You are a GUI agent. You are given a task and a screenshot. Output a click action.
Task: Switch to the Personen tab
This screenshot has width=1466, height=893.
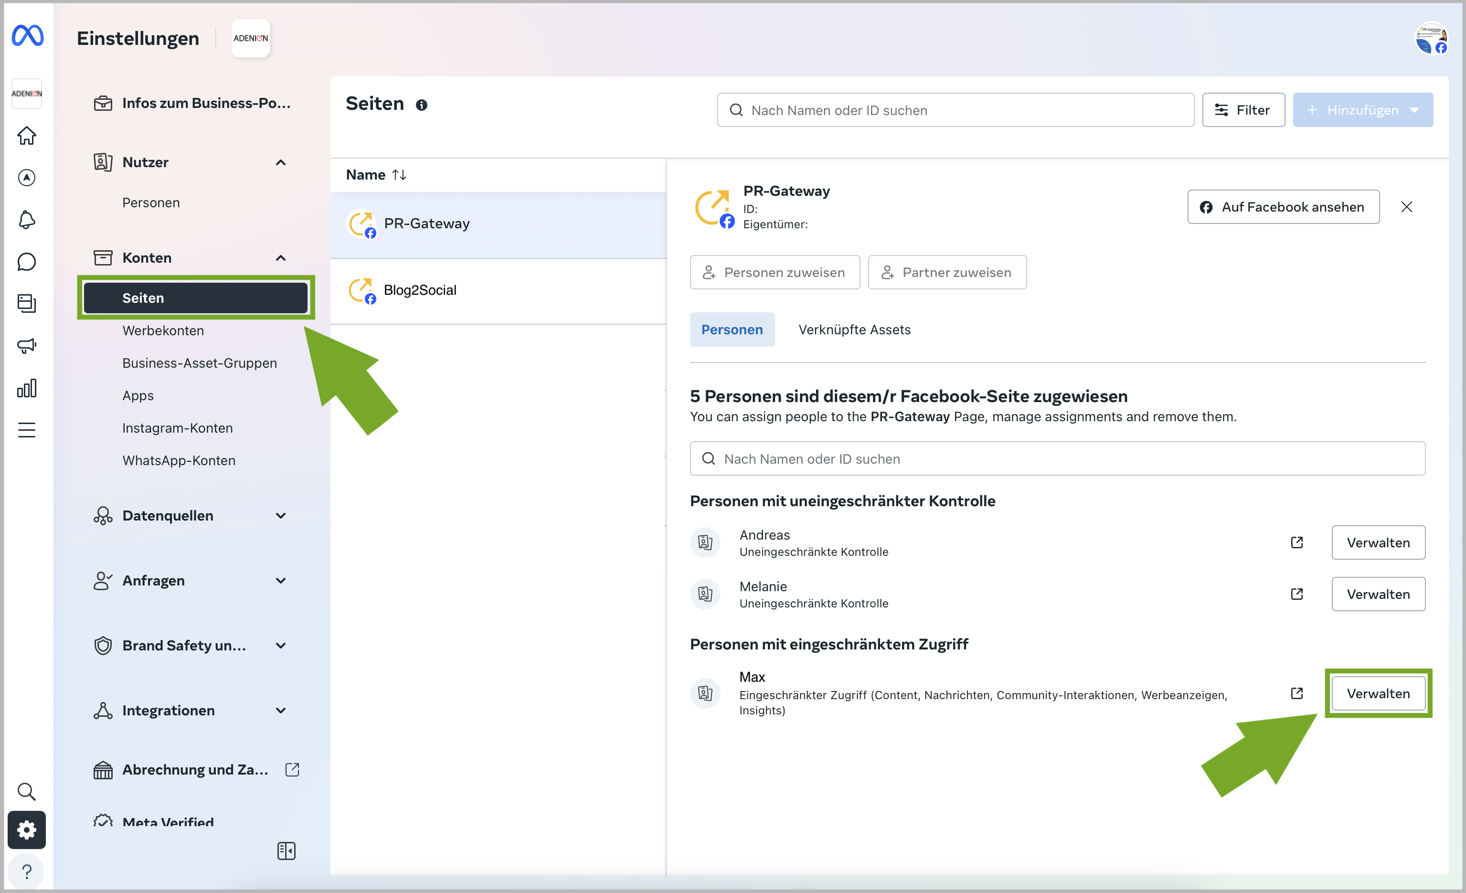[732, 330]
